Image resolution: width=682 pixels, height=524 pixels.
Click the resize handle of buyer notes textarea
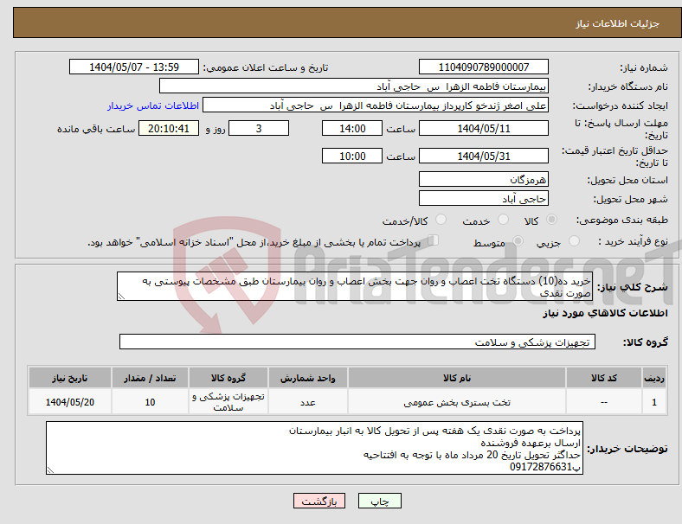pos(50,470)
